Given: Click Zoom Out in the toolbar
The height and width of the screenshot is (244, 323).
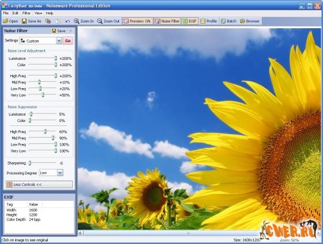Looking at the screenshot, I should tap(108, 21).
